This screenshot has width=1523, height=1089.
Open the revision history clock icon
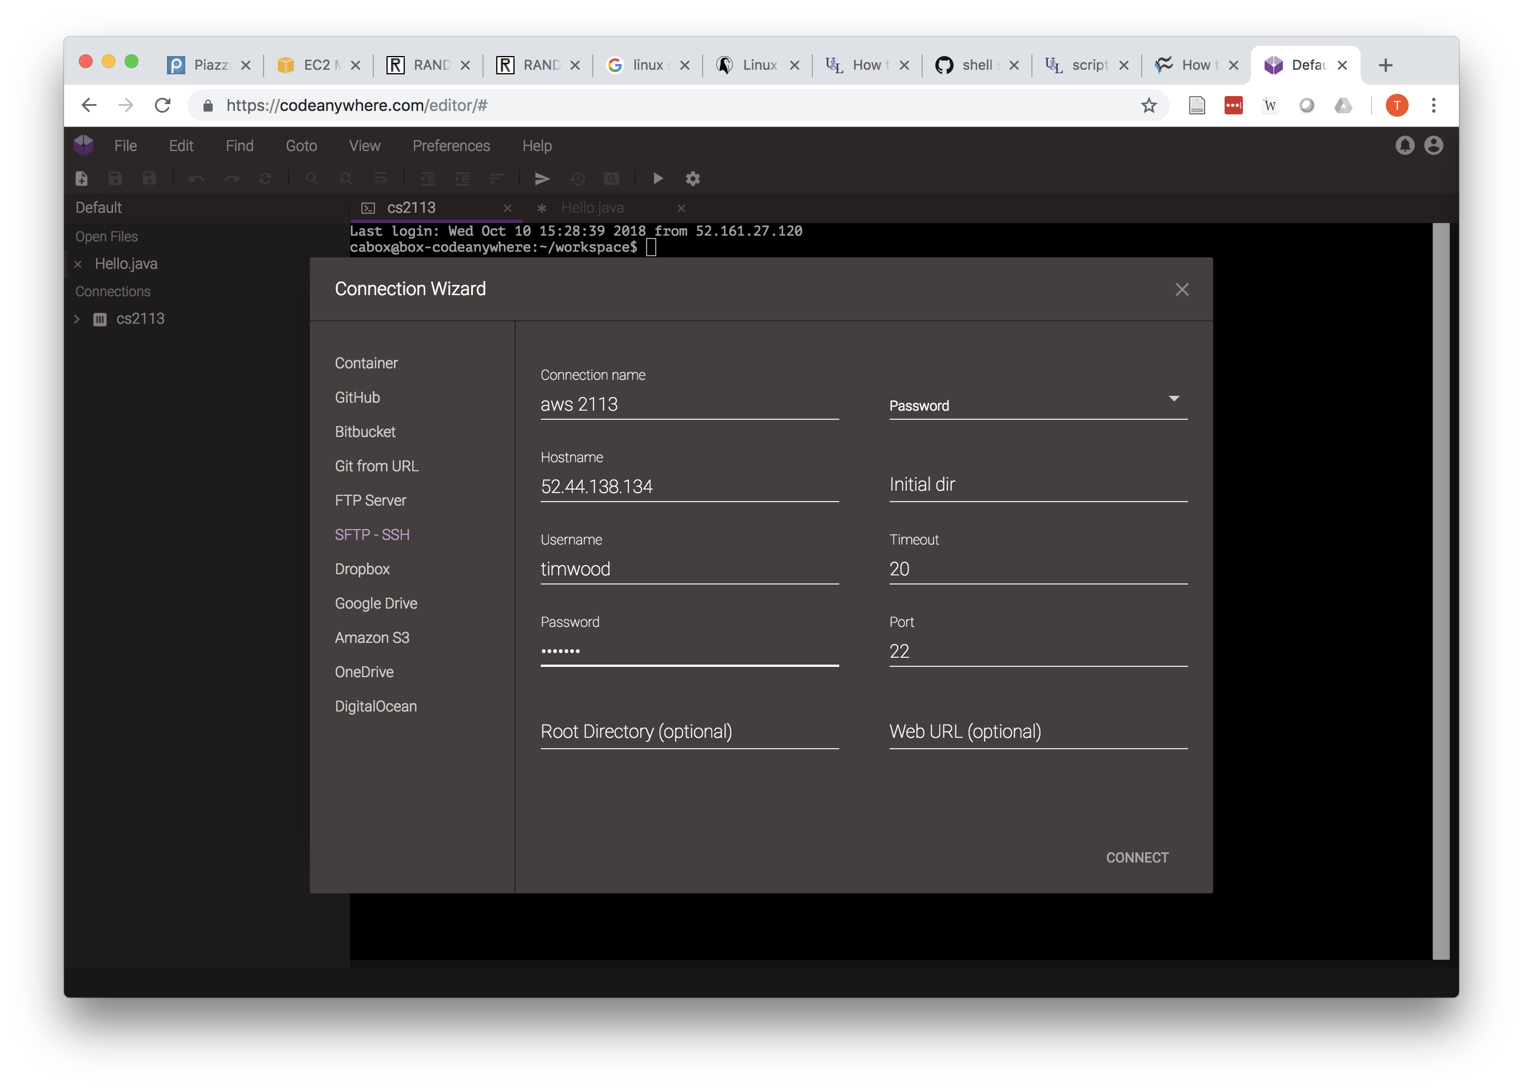[x=577, y=178]
